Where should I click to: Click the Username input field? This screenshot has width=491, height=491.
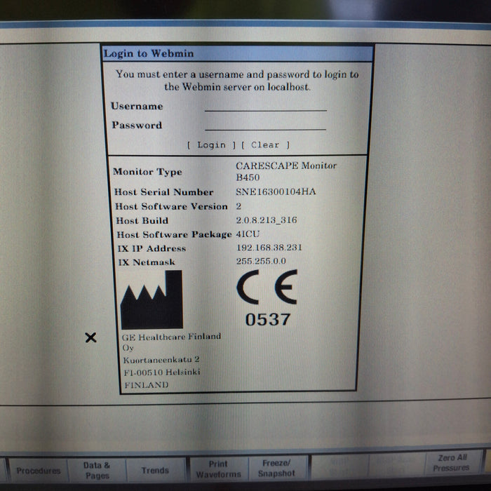(x=266, y=106)
